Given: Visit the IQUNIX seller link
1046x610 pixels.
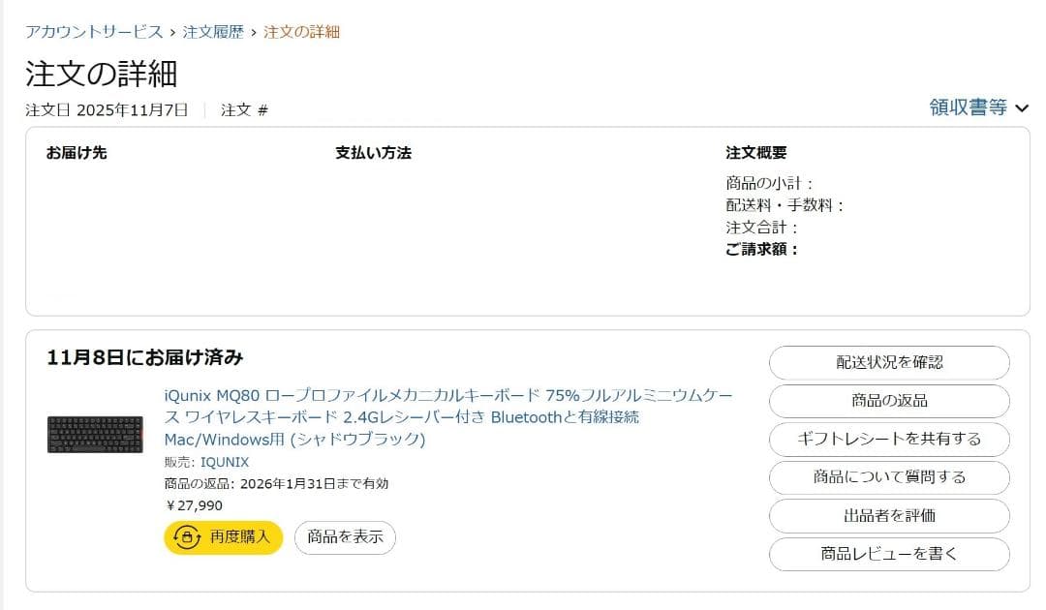Looking at the screenshot, I should coord(225,462).
